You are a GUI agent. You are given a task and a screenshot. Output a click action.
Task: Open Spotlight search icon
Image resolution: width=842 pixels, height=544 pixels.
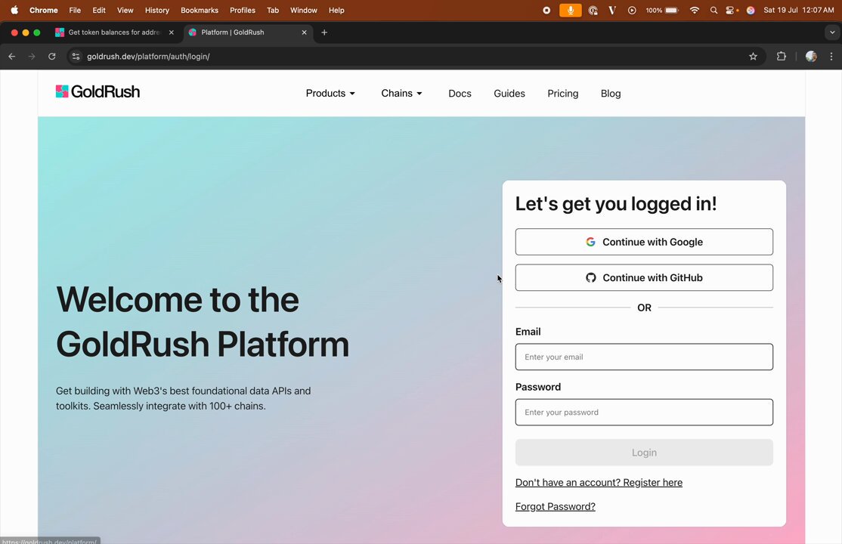[714, 11]
